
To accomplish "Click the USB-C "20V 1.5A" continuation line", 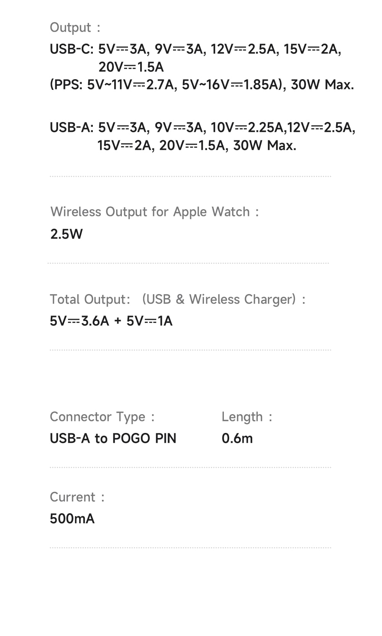I will tap(131, 67).
